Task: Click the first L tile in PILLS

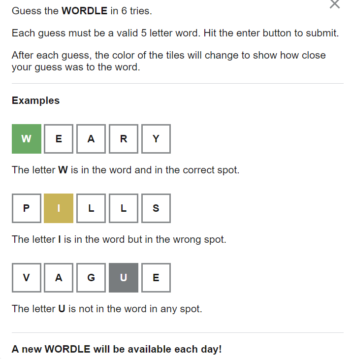Action: [91, 208]
